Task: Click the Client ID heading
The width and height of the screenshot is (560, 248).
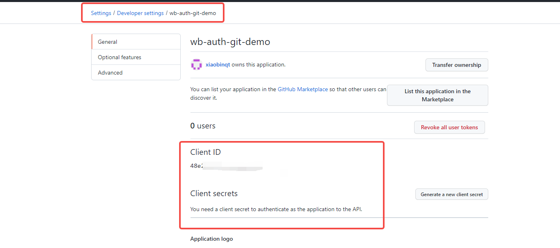Action: [206, 152]
